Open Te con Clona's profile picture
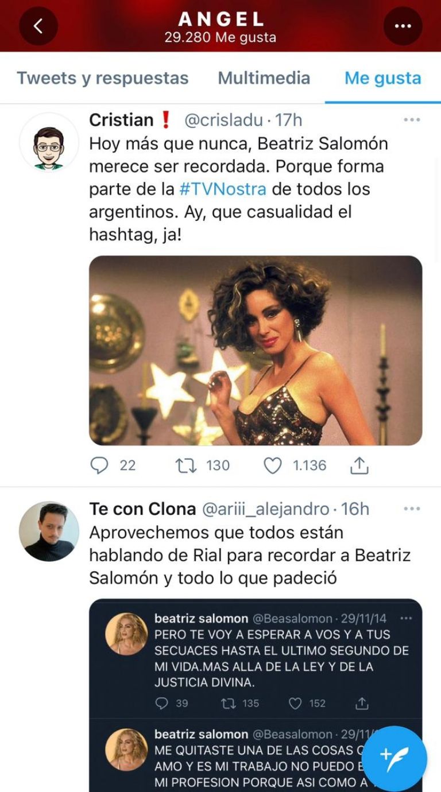This screenshot has height=792, width=441. pos(49,531)
